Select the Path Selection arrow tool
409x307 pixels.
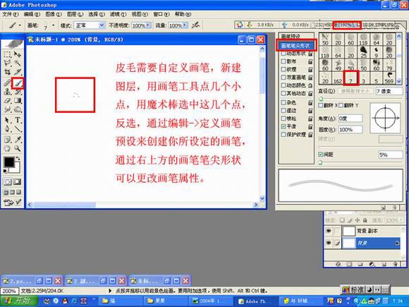click(x=7, y=120)
